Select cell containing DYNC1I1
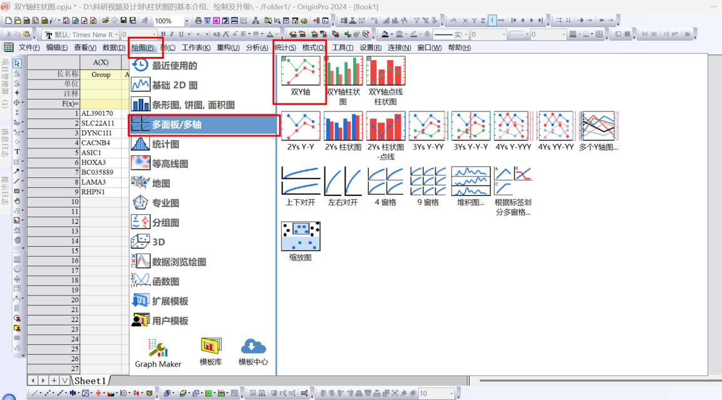Viewport: 722px width, 400px height. (x=101, y=133)
